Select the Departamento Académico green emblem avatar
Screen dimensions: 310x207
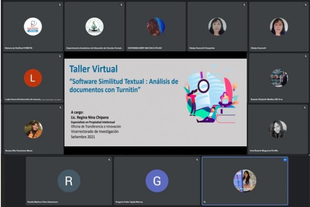click(x=94, y=26)
